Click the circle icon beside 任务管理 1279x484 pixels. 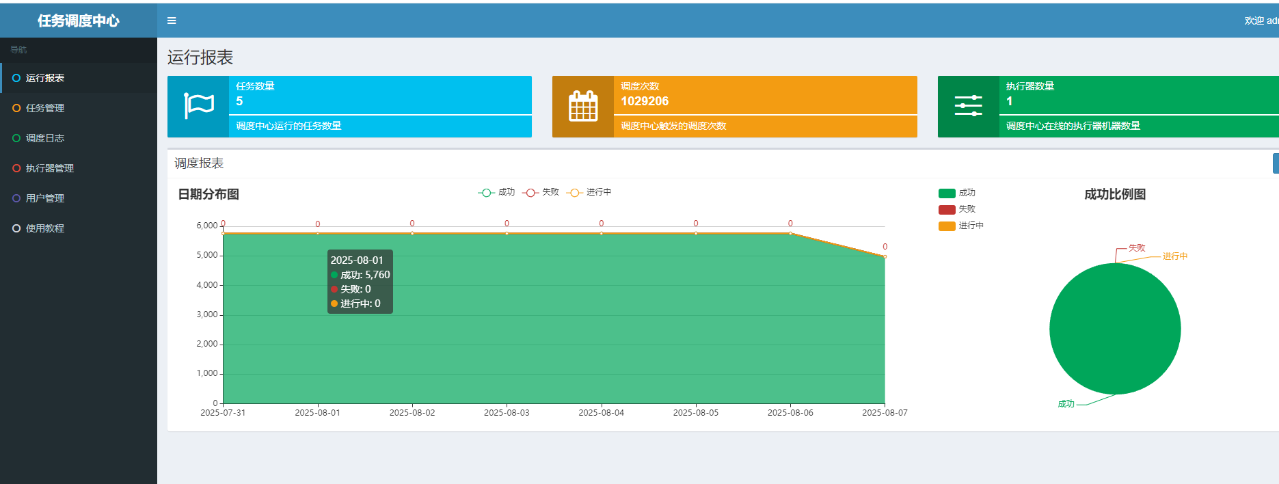[x=16, y=108]
